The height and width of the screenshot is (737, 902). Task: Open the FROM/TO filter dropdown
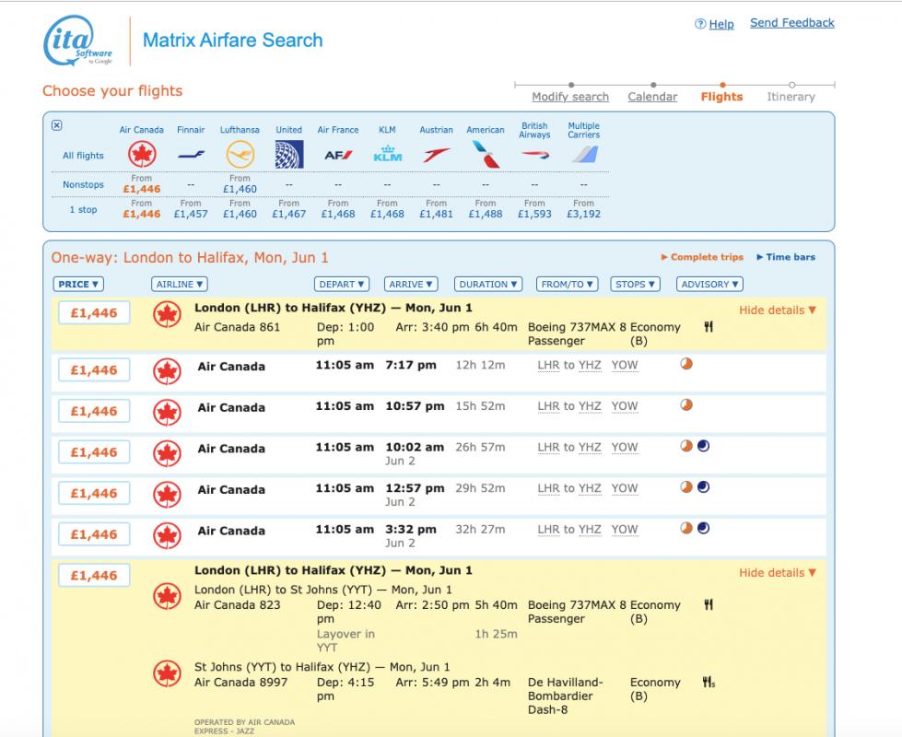coord(568,285)
